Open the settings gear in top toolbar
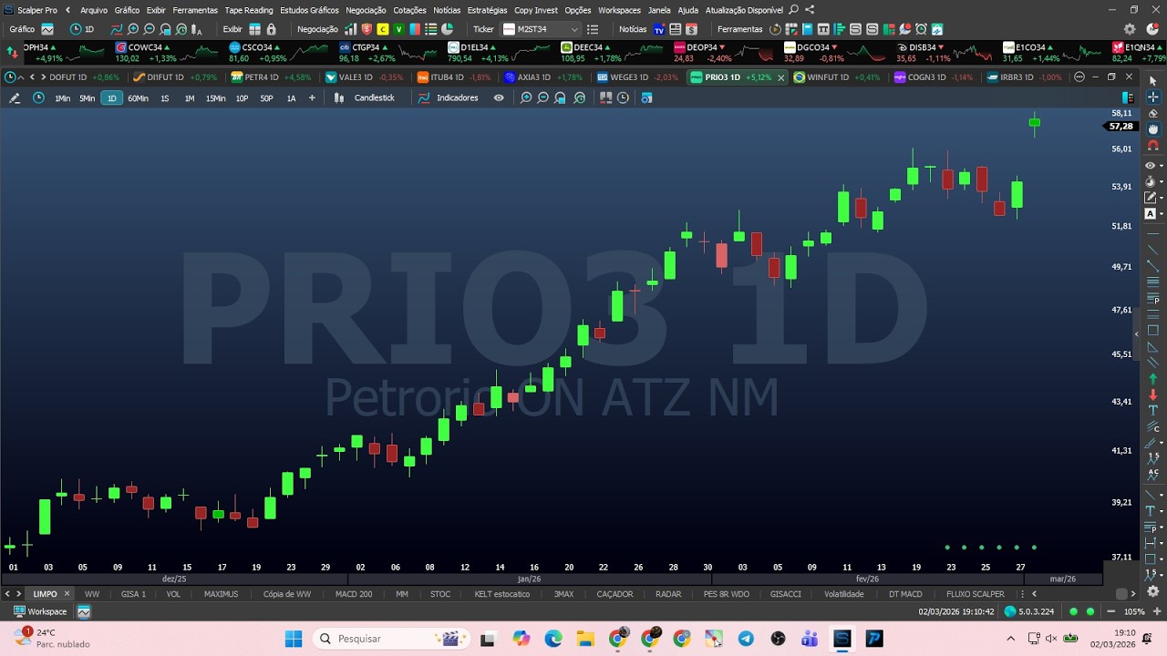 tap(1130, 29)
